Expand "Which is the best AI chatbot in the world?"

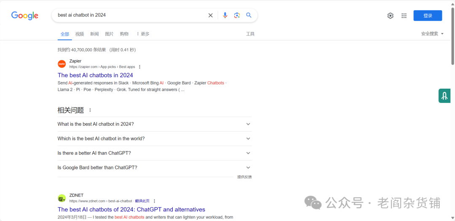coord(155,139)
